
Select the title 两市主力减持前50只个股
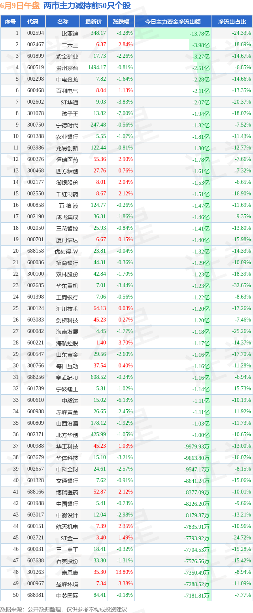(87, 6)
